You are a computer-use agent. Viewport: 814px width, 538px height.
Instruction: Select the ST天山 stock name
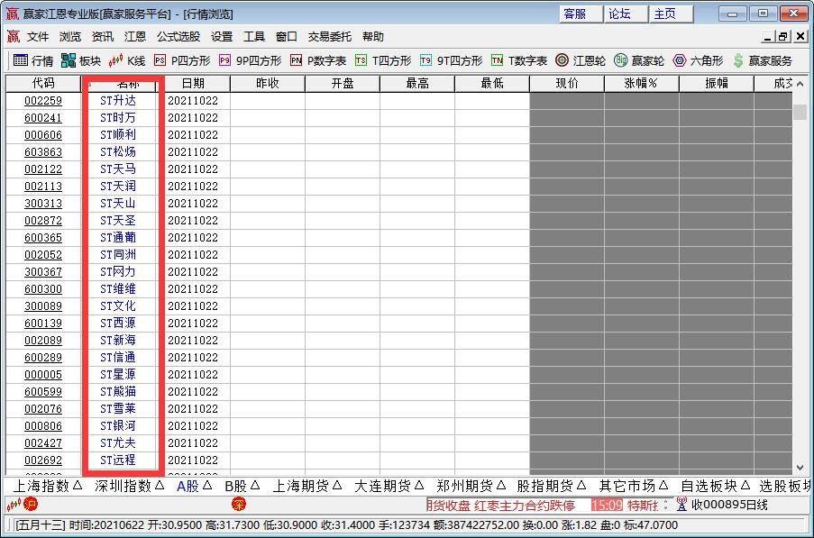118,204
